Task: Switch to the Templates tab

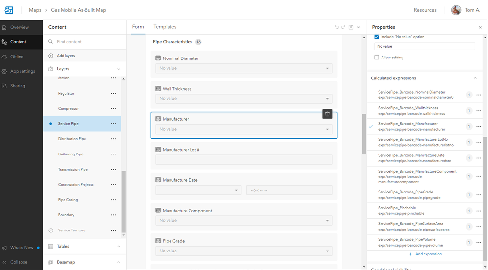Action: [x=165, y=27]
